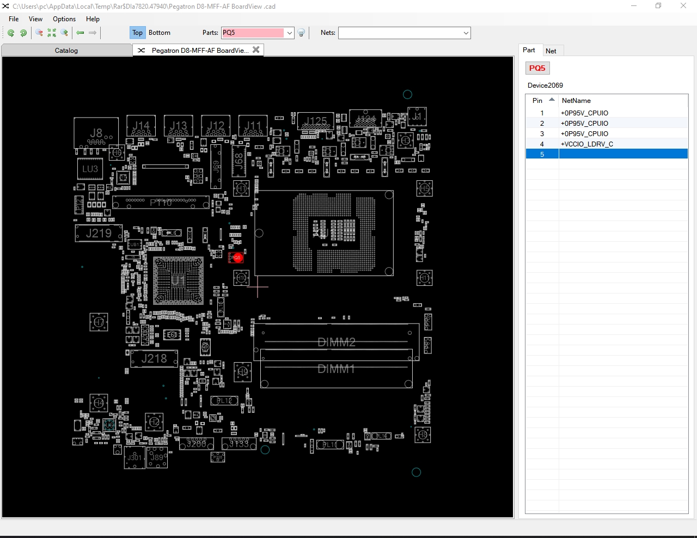The image size is (697, 538).
Task: Click the zoom out magnifier icon
Action: pos(39,33)
